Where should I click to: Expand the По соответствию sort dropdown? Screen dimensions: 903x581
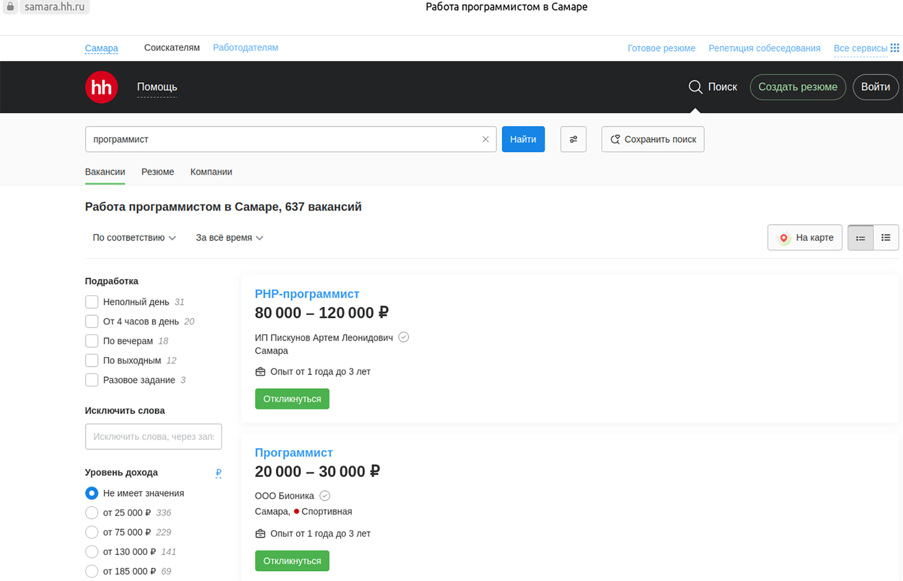(134, 238)
